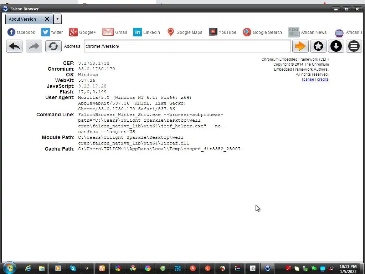365x274 pixels.
Task: Open the hamburger menu button
Action: tap(354, 46)
